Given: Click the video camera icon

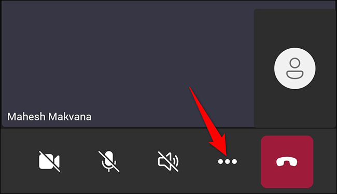Looking at the screenshot, I should pyautogui.click(x=49, y=161).
